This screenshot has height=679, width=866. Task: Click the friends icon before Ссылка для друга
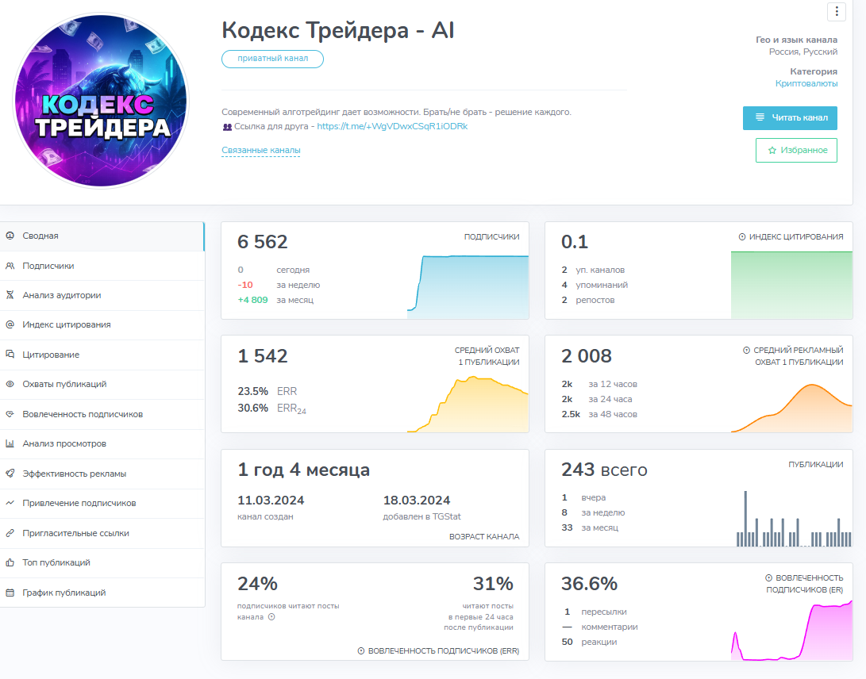pyautogui.click(x=227, y=127)
